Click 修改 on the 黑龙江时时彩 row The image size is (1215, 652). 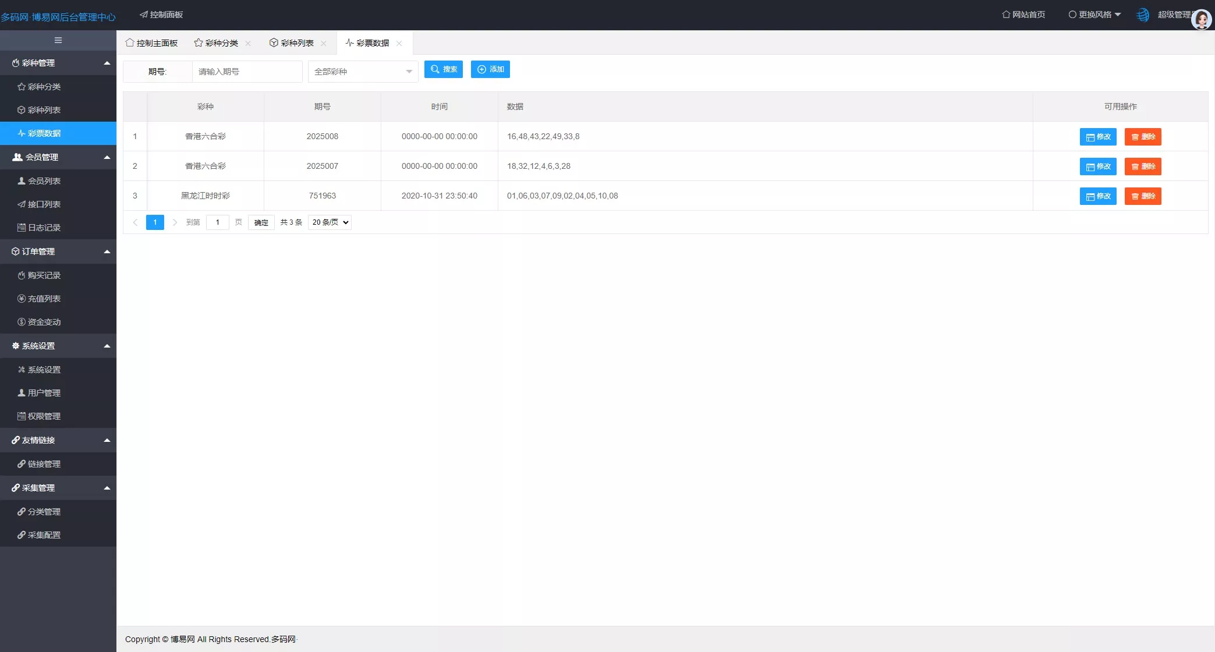[1098, 196]
